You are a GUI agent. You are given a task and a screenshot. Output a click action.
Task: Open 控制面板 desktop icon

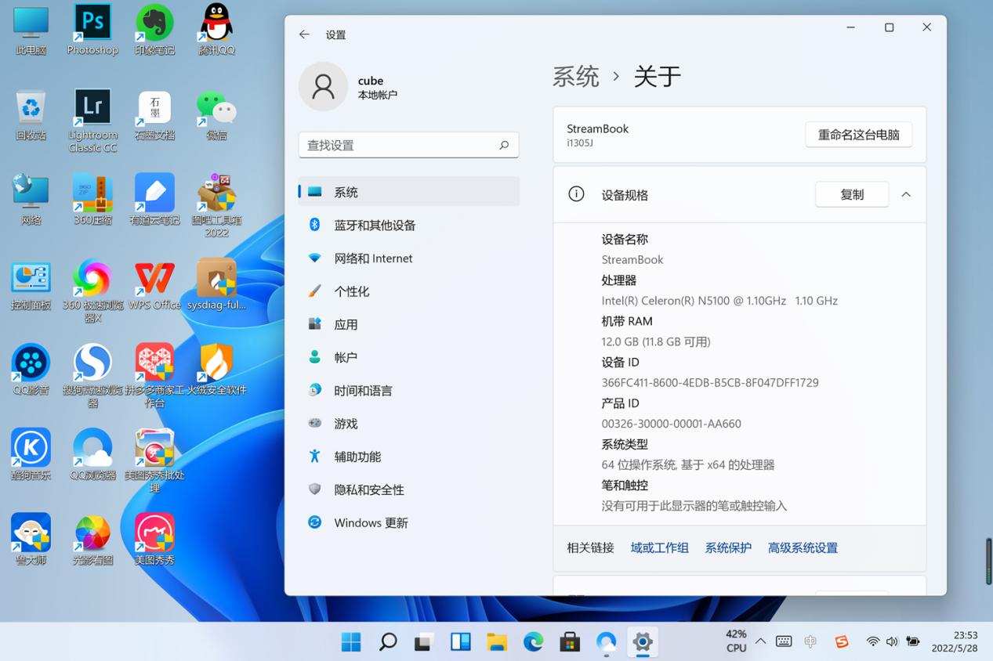point(31,285)
